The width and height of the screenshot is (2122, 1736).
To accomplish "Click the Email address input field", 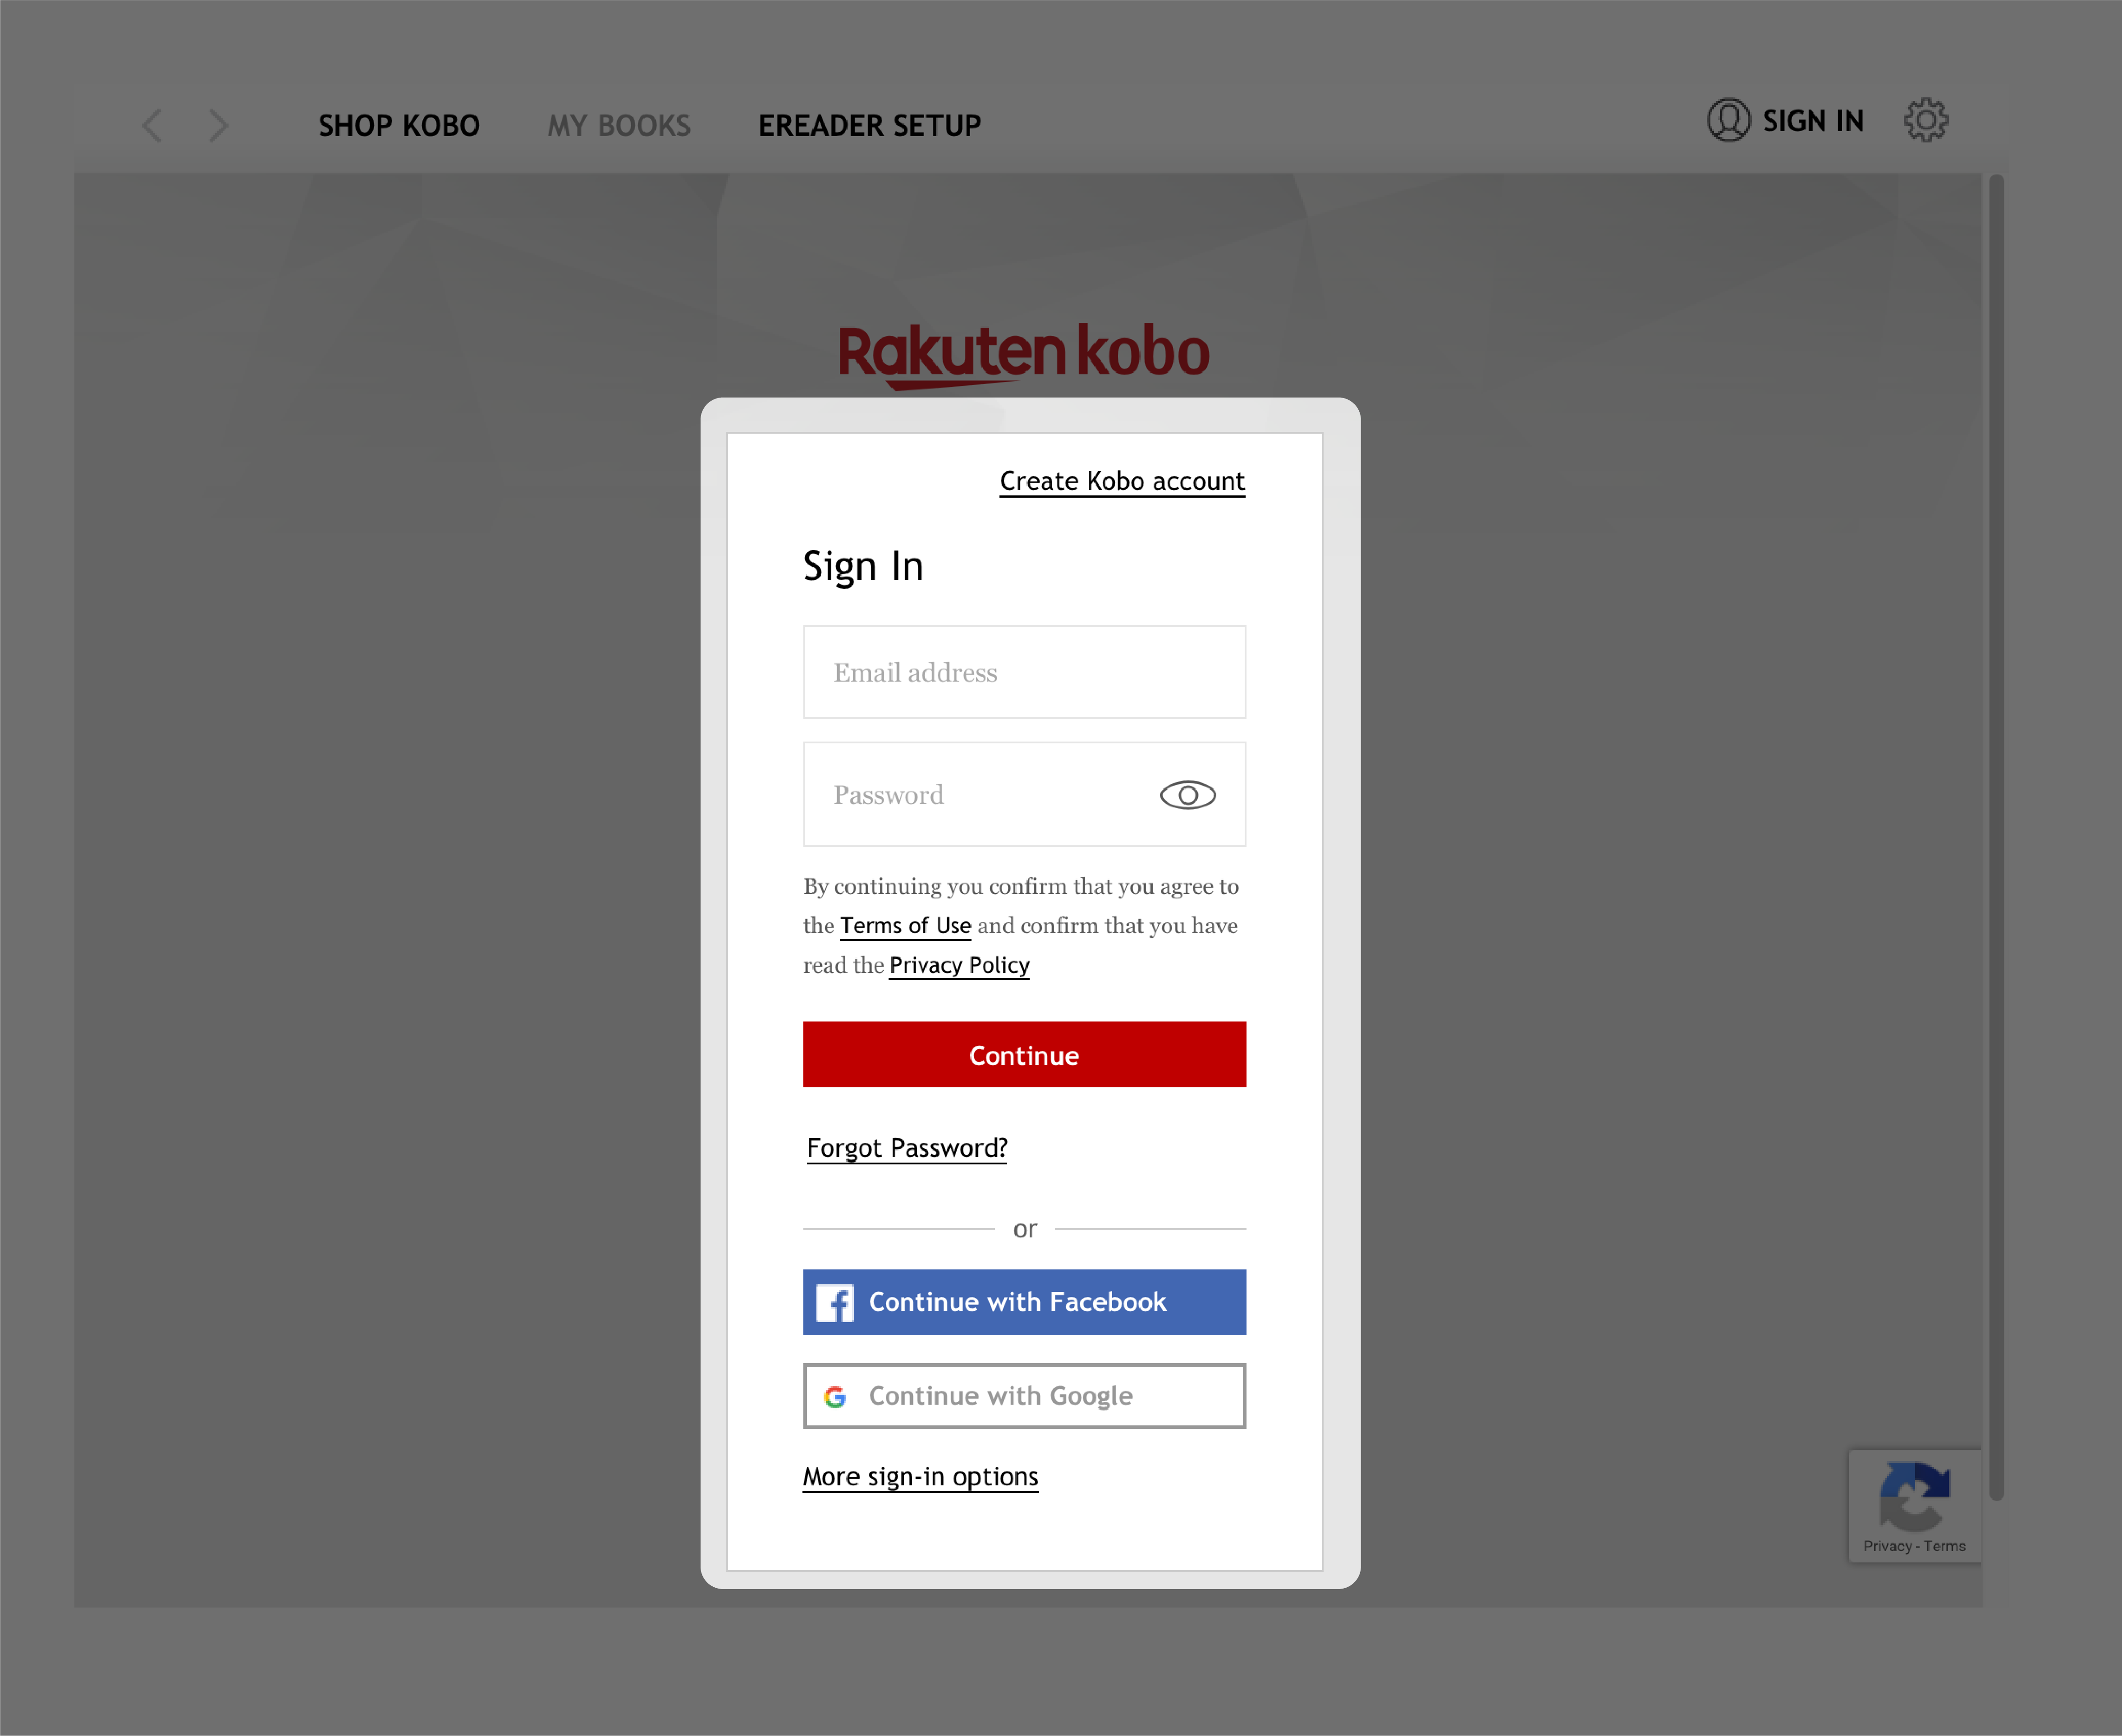I will tap(1024, 672).
